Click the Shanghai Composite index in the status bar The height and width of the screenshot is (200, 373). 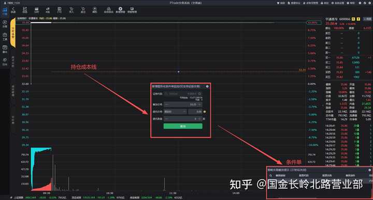tap(40, 197)
